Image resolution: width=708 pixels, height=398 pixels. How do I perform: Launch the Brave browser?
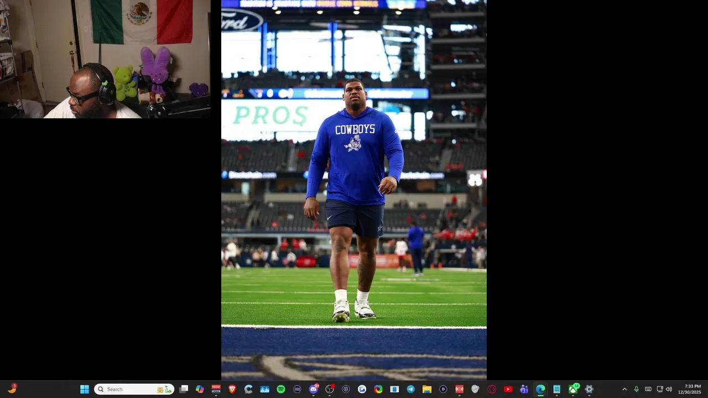(232, 389)
